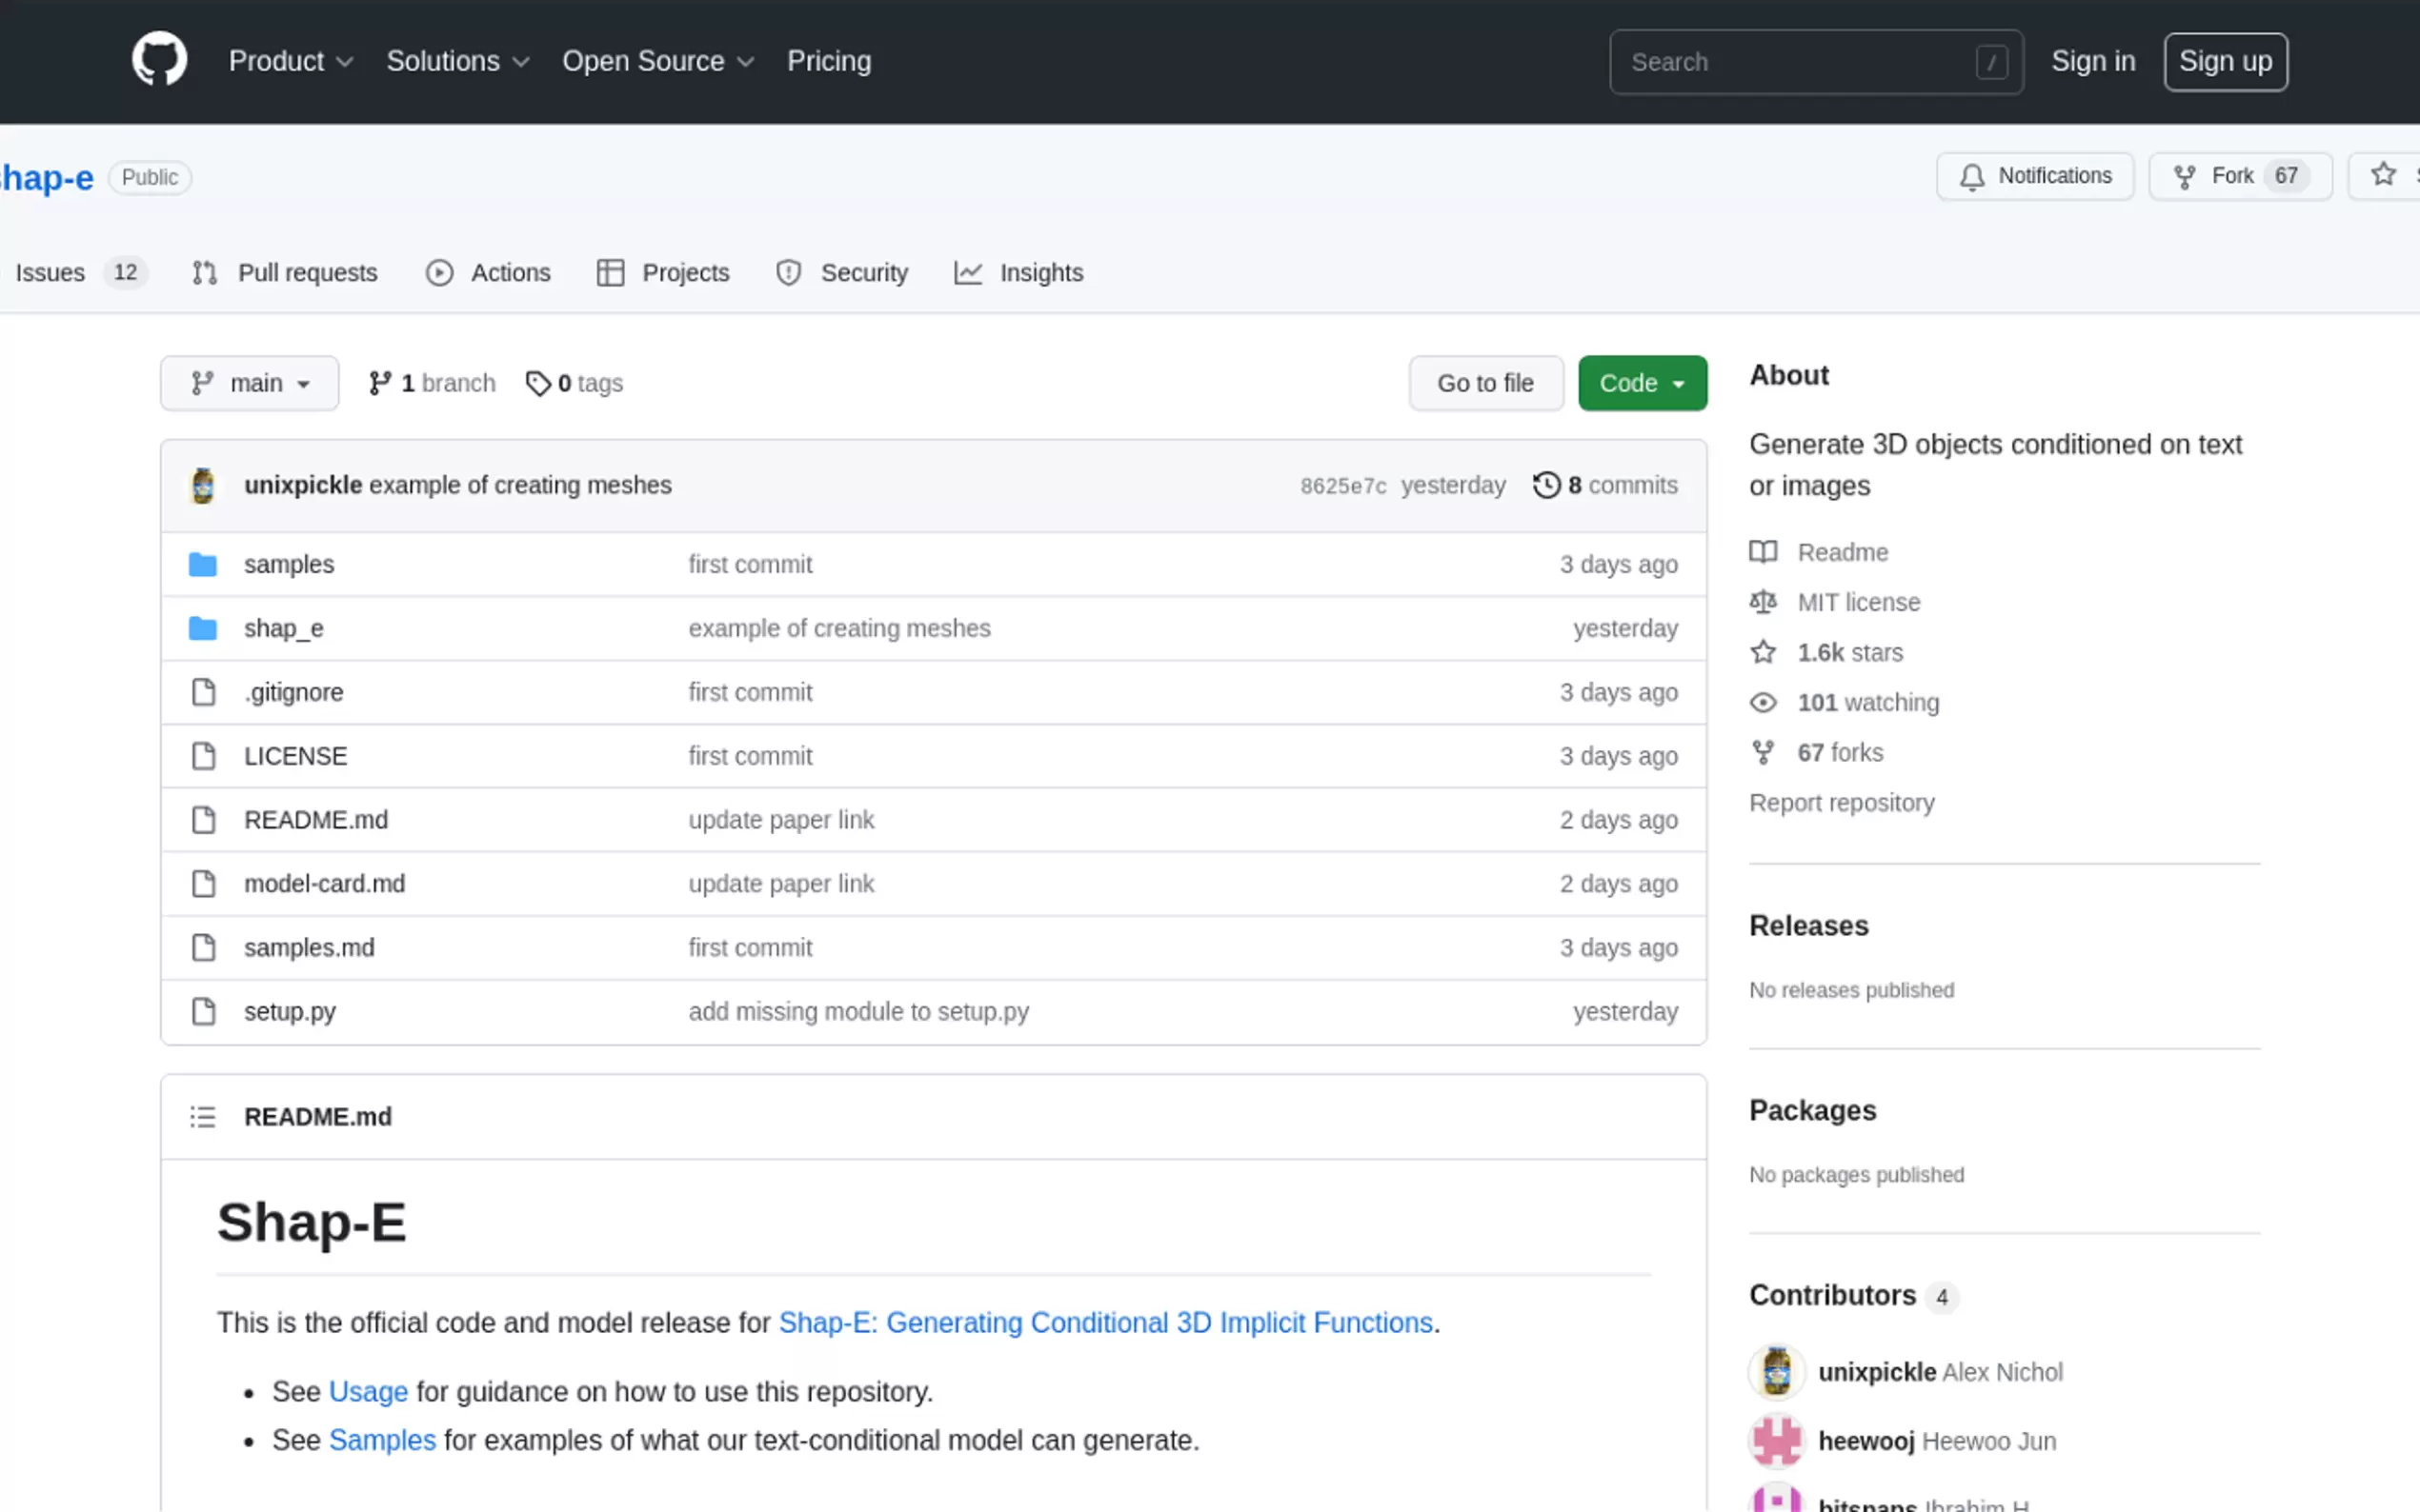This screenshot has height=1512, width=2420.
Task: Click the Sign up button
Action: coord(2225,61)
